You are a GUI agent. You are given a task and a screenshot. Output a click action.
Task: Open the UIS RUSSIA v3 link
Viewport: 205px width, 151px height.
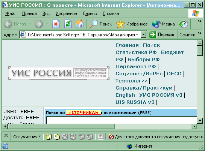[135, 102]
